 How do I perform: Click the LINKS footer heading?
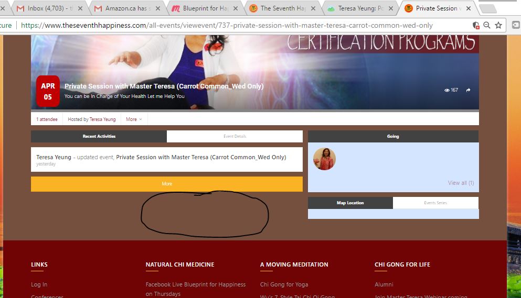pos(39,264)
